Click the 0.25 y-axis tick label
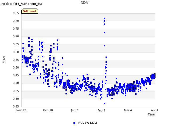 point(16,106)
